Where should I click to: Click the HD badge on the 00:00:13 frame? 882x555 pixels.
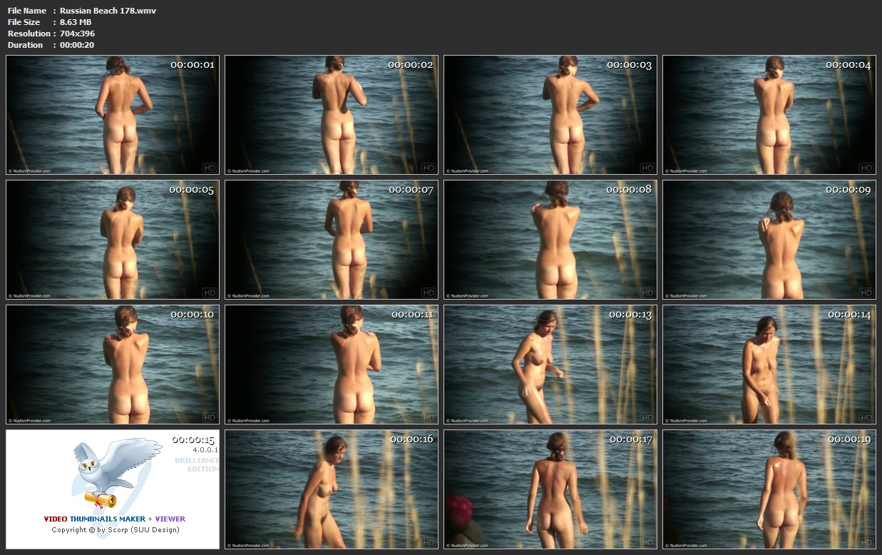[x=647, y=417]
